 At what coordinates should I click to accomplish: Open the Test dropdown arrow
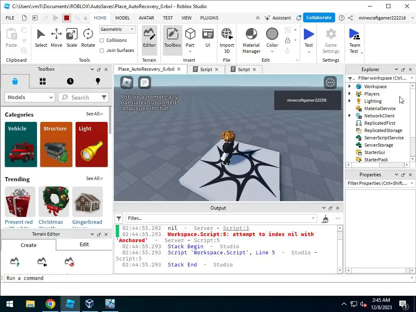click(309, 52)
